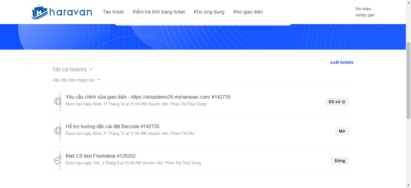Open ticket "Mail CS test Freshdesk #120202"
Screen dimensions: 411x188
pyautogui.click(x=100, y=156)
